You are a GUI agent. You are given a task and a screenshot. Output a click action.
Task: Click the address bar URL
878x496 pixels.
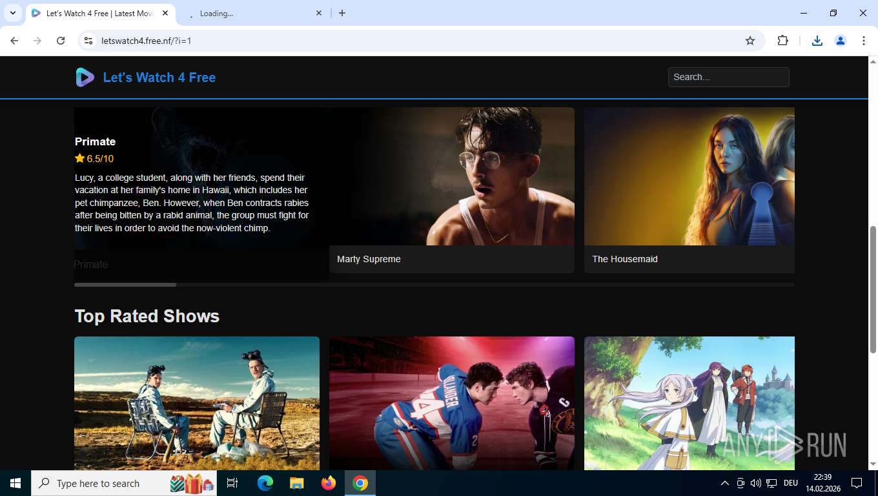pyautogui.click(x=146, y=41)
